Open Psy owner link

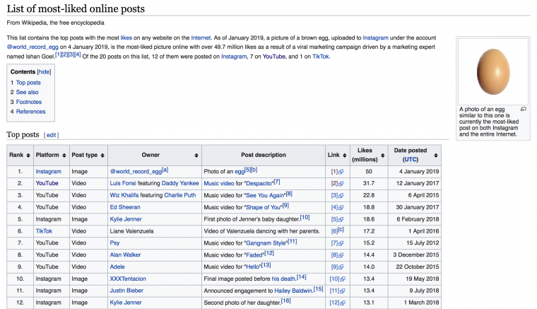click(x=114, y=243)
